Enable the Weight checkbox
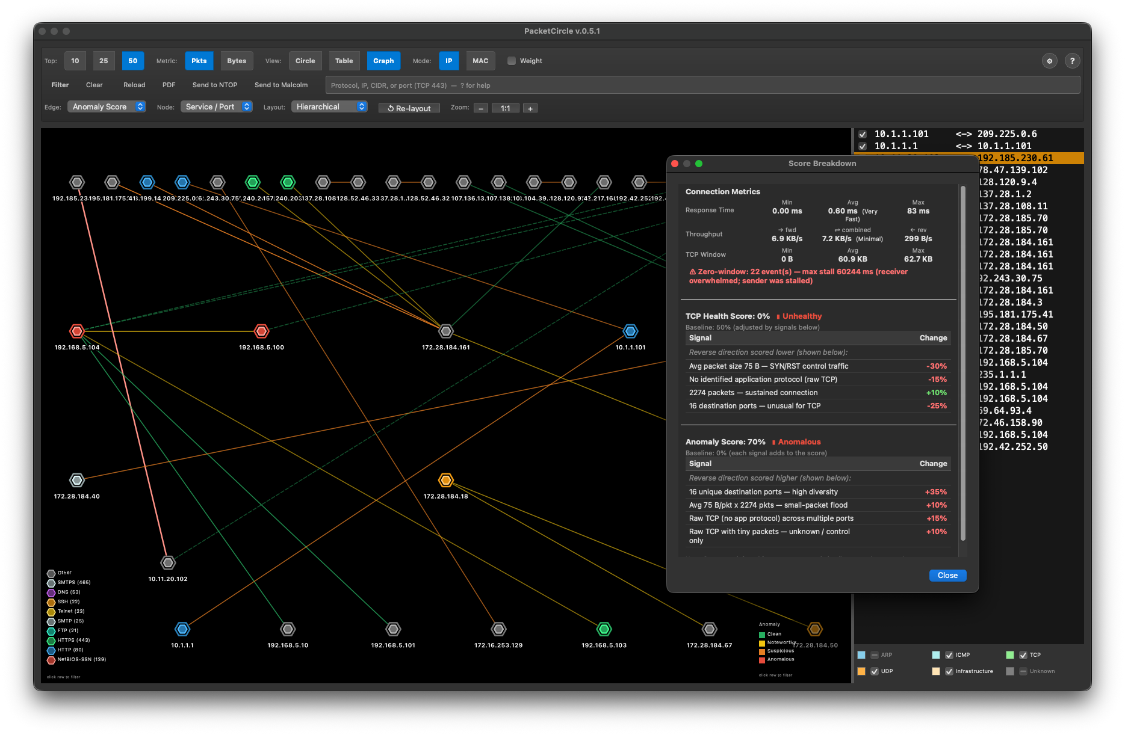The width and height of the screenshot is (1125, 735). (x=512, y=61)
